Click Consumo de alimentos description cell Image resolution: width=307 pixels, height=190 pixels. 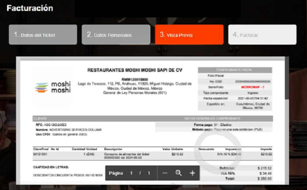pos(127,156)
